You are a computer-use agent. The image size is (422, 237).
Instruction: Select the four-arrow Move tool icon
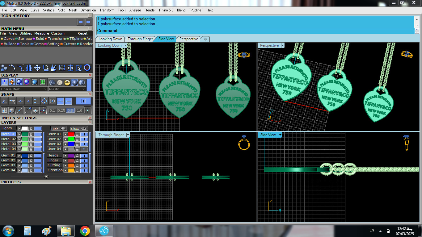click(x=37, y=68)
